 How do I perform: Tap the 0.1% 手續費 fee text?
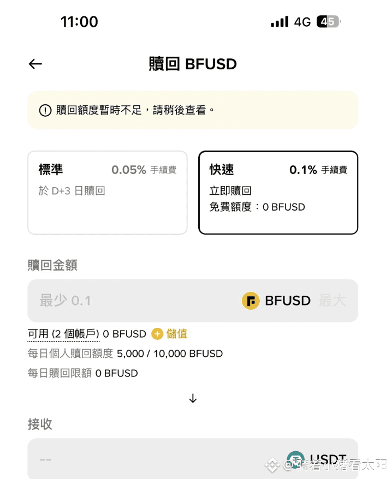(x=318, y=170)
